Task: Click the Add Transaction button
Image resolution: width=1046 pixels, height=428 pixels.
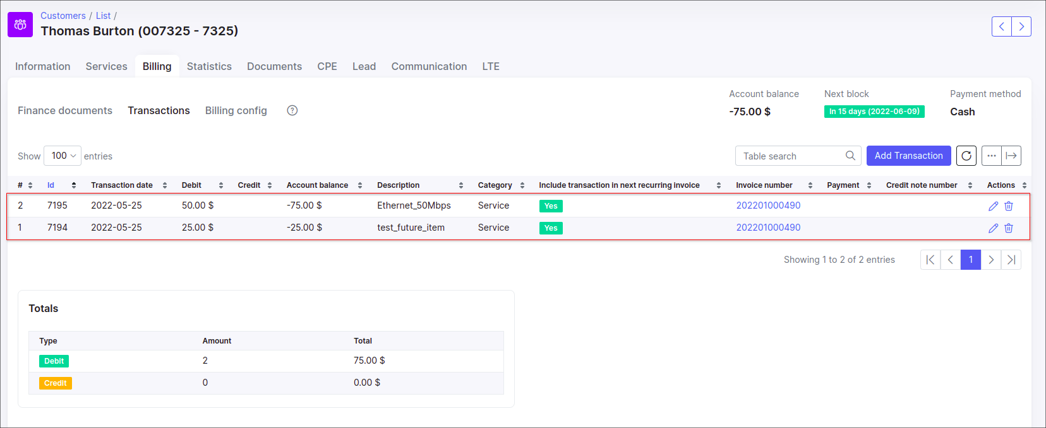Action: [908, 156]
